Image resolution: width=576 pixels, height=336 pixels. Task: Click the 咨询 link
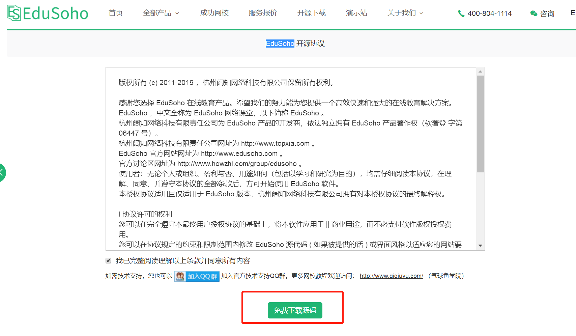(x=547, y=13)
